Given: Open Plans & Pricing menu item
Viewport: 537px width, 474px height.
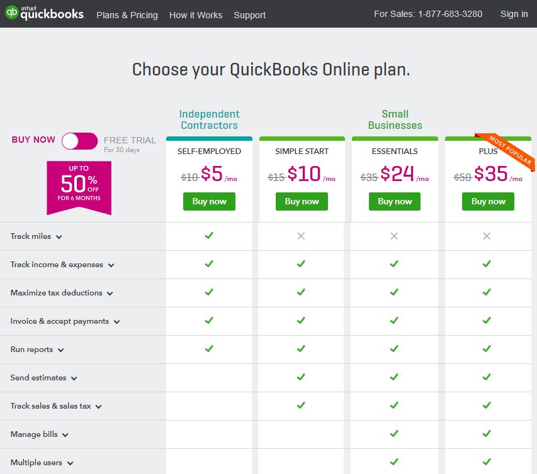Looking at the screenshot, I should point(127,15).
